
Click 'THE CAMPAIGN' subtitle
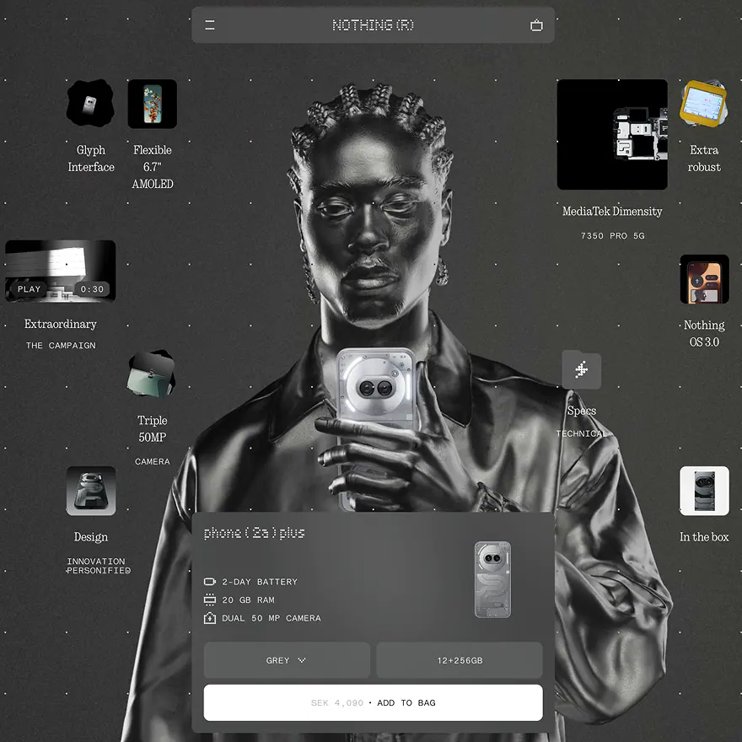(61, 346)
